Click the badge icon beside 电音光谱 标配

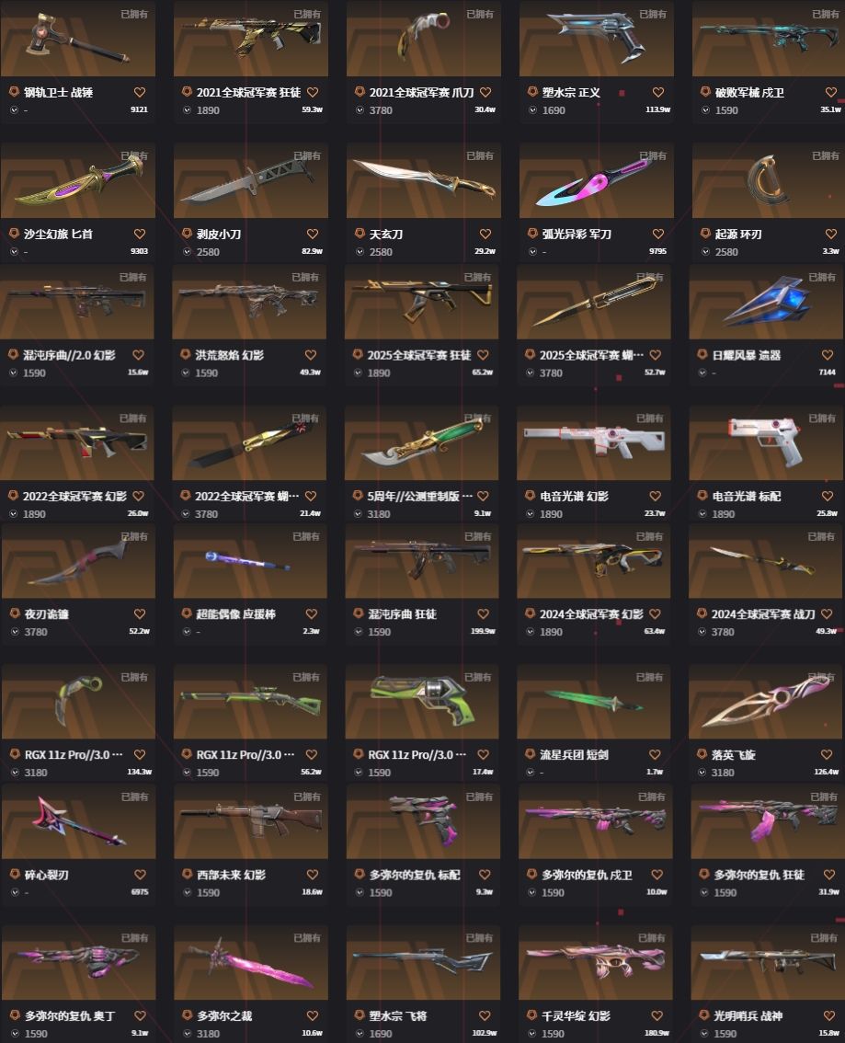702,496
